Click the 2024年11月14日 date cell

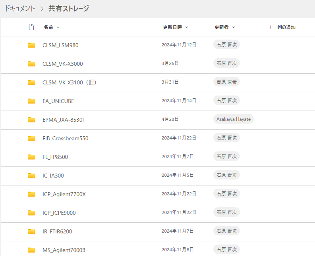179,101
